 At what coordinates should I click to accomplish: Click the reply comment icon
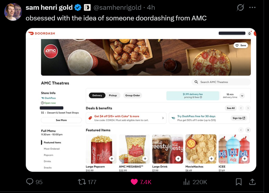tap(30, 182)
